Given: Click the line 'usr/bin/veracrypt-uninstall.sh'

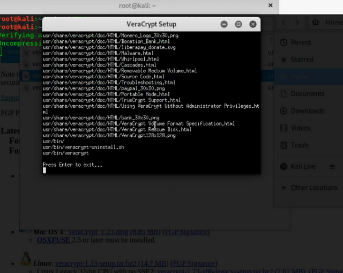Looking at the screenshot, I should pos(84,147).
